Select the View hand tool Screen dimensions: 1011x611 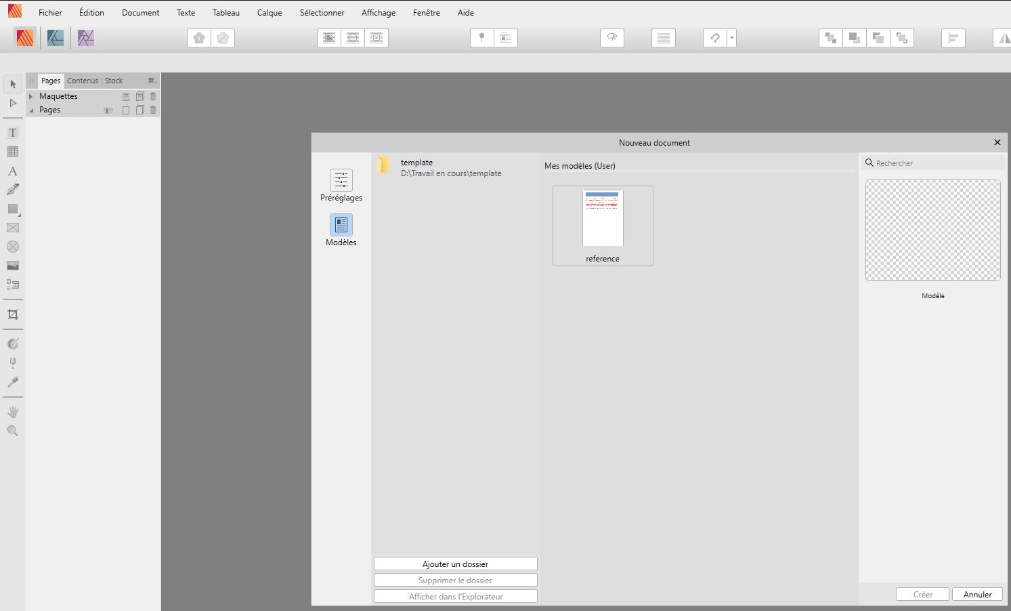point(13,412)
